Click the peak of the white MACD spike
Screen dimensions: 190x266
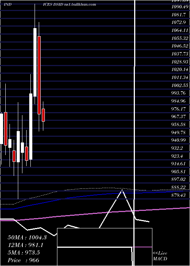pos(122,191)
